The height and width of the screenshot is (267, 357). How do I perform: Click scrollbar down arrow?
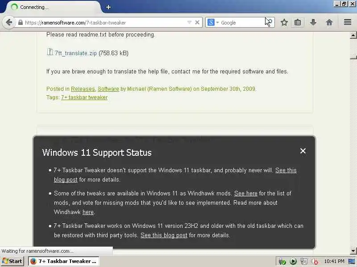[353, 251]
